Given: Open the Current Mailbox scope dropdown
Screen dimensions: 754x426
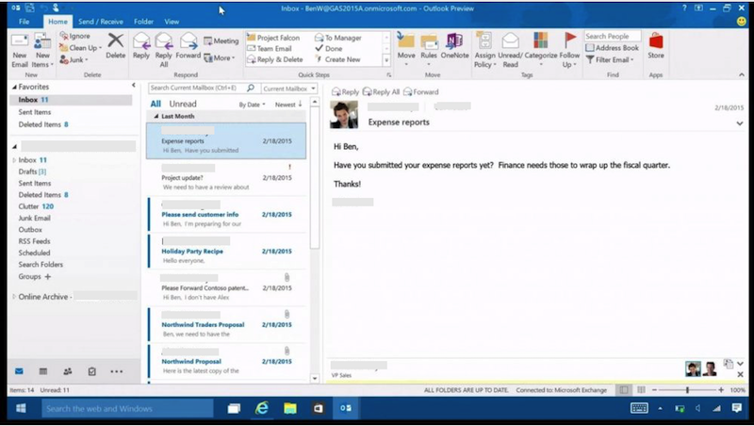Looking at the screenshot, I should click(x=289, y=89).
